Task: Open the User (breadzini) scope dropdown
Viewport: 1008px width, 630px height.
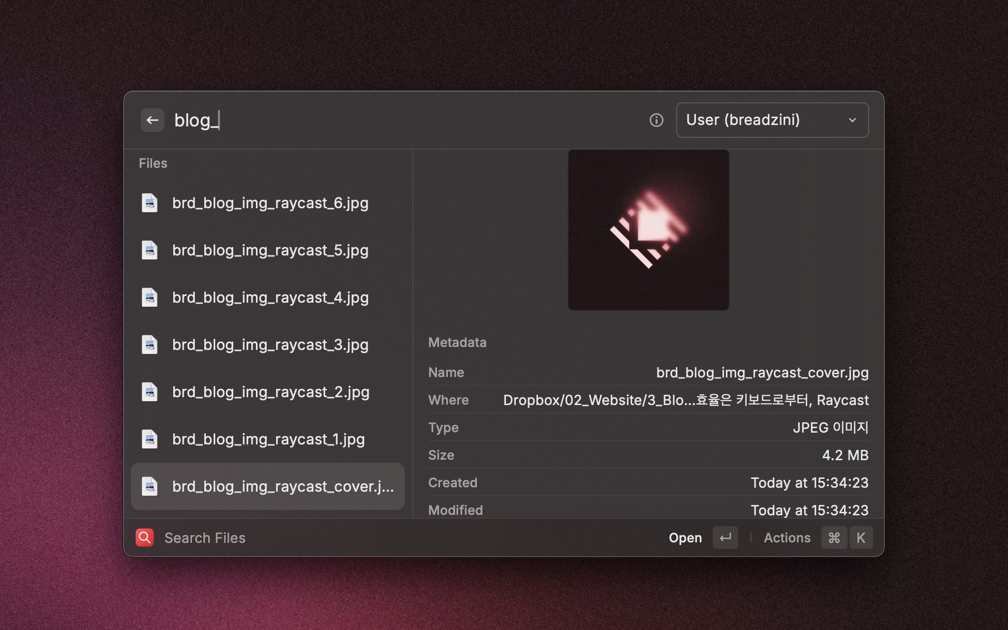Action: (772, 120)
